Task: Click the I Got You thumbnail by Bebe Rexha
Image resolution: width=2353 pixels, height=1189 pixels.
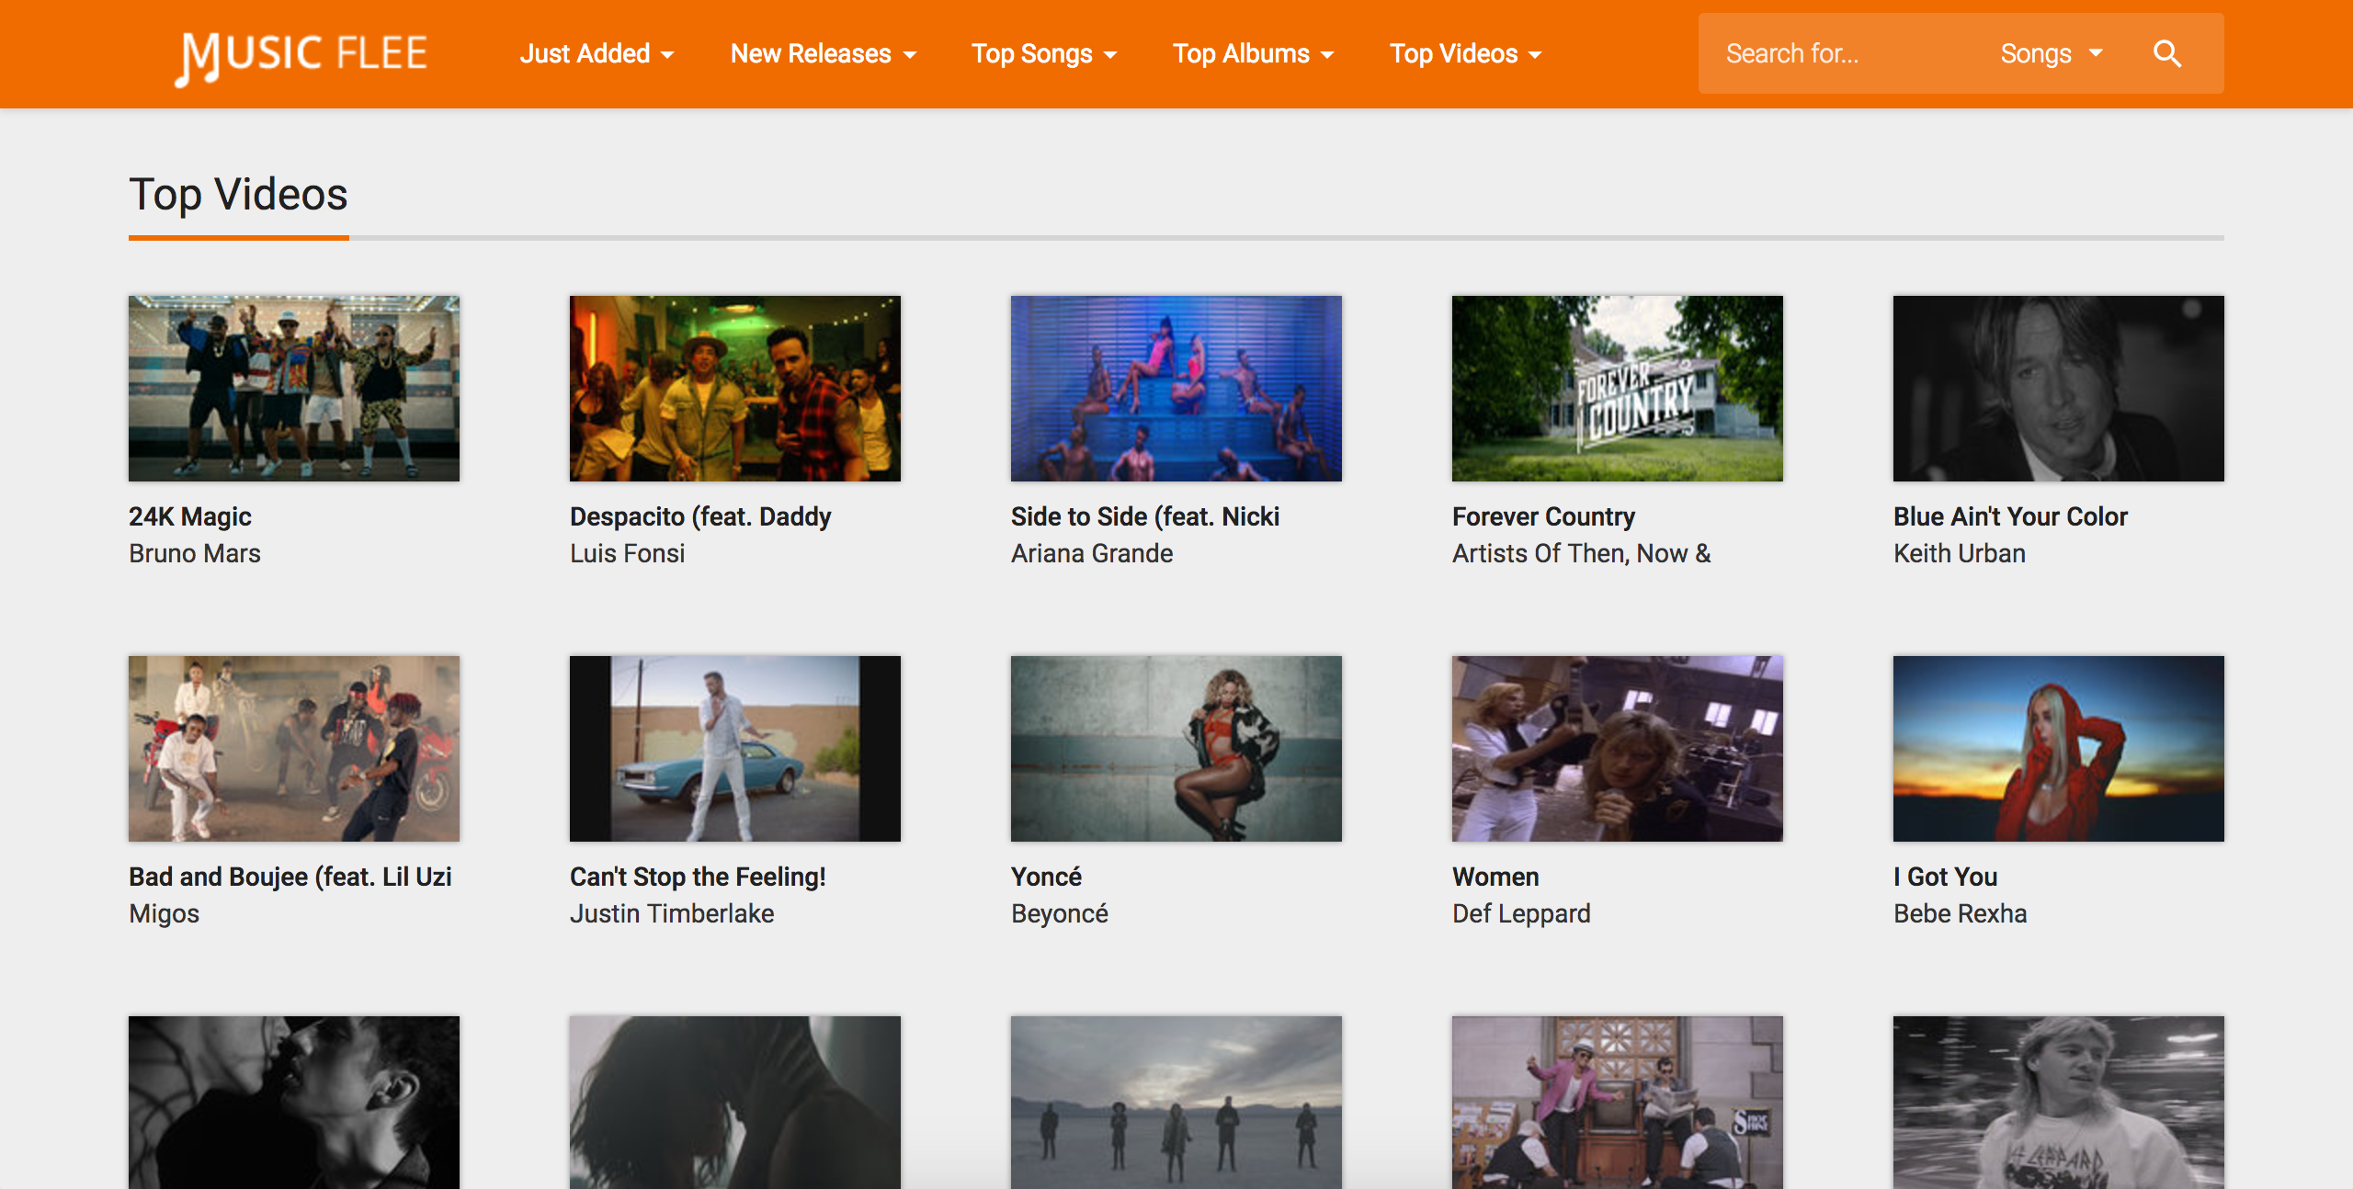Action: tap(2057, 748)
